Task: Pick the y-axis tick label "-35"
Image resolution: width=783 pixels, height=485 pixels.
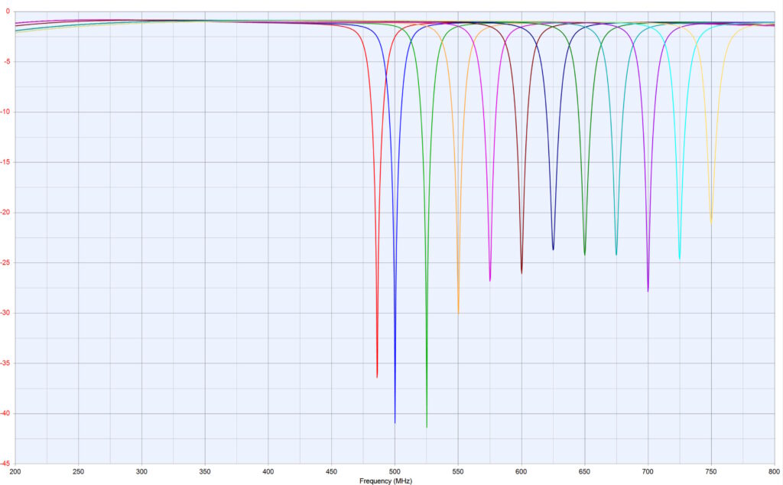Action: 5,363
